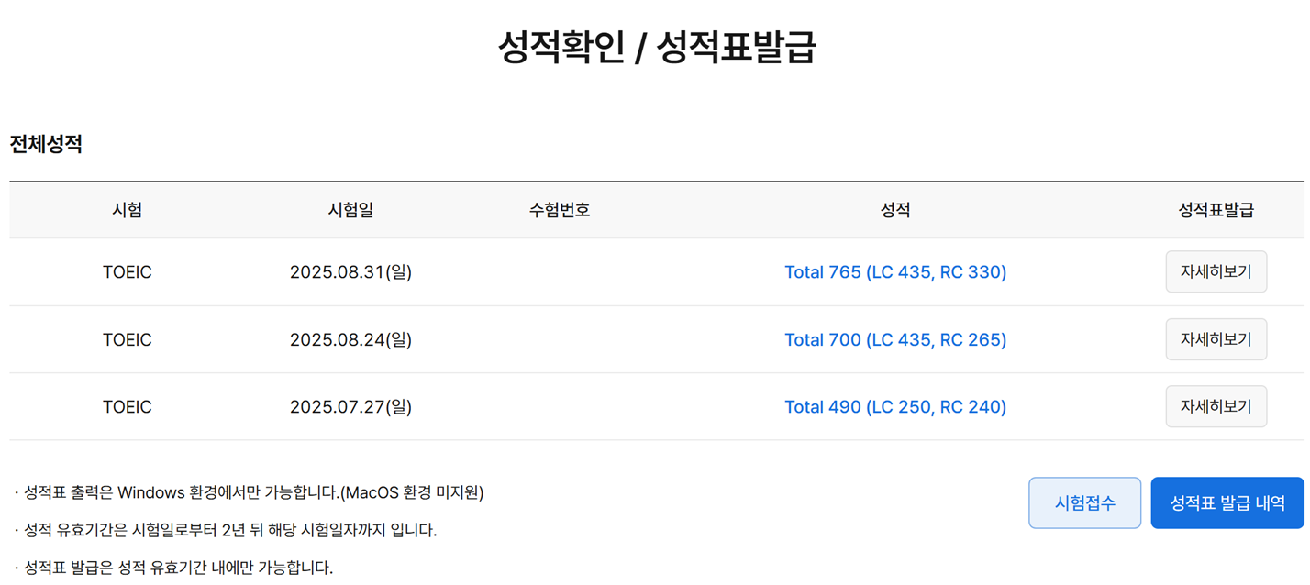1310x585 pixels.
Task: Select the 2025.08.24(일) date cell
Action: 350,339
